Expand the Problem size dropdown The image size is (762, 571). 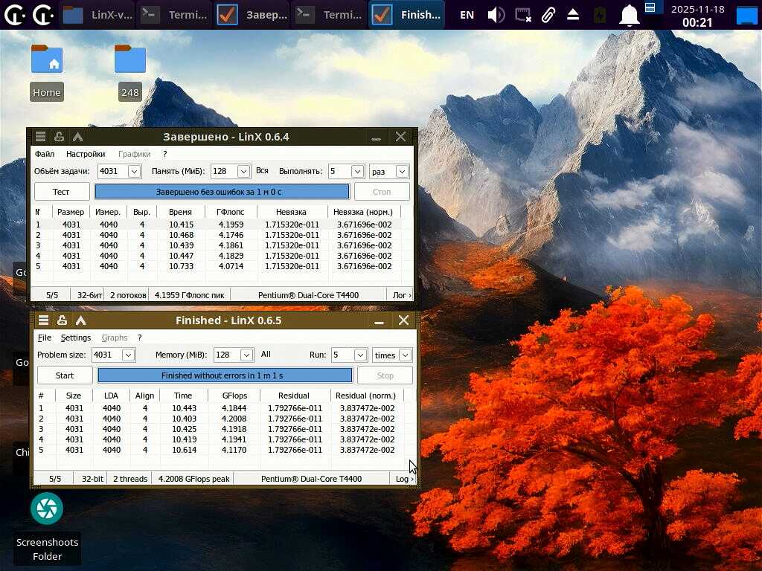128,355
